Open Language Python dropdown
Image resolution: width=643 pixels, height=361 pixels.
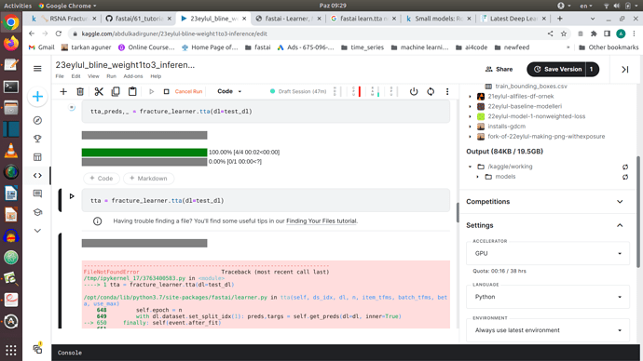(x=548, y=297)
